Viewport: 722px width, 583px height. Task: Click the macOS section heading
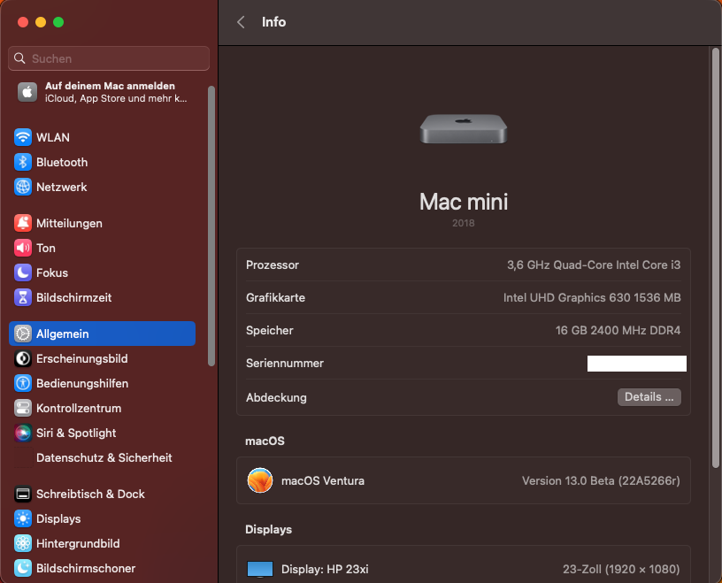point(265,441)
